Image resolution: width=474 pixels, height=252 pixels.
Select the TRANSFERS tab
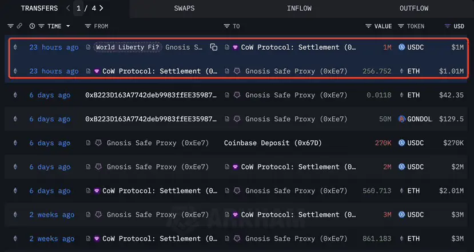(x=39, y=9)
